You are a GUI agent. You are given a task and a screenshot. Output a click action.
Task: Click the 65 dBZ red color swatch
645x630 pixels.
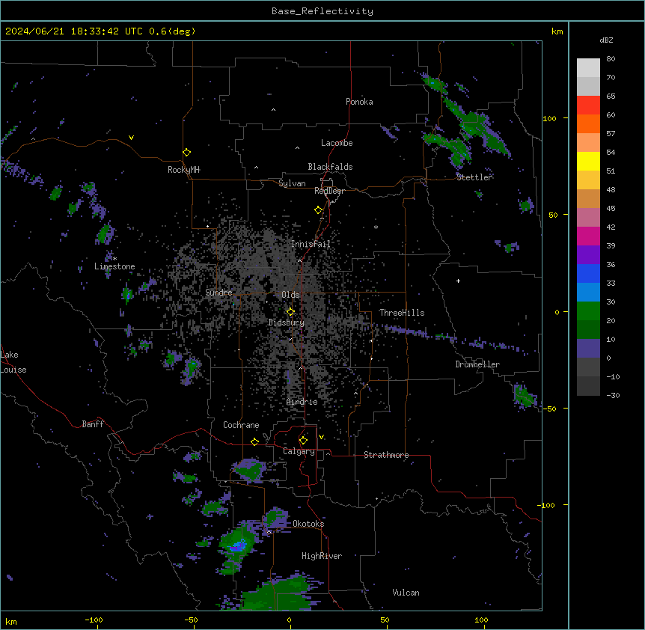pyautogui.click(x=588, y=105)
